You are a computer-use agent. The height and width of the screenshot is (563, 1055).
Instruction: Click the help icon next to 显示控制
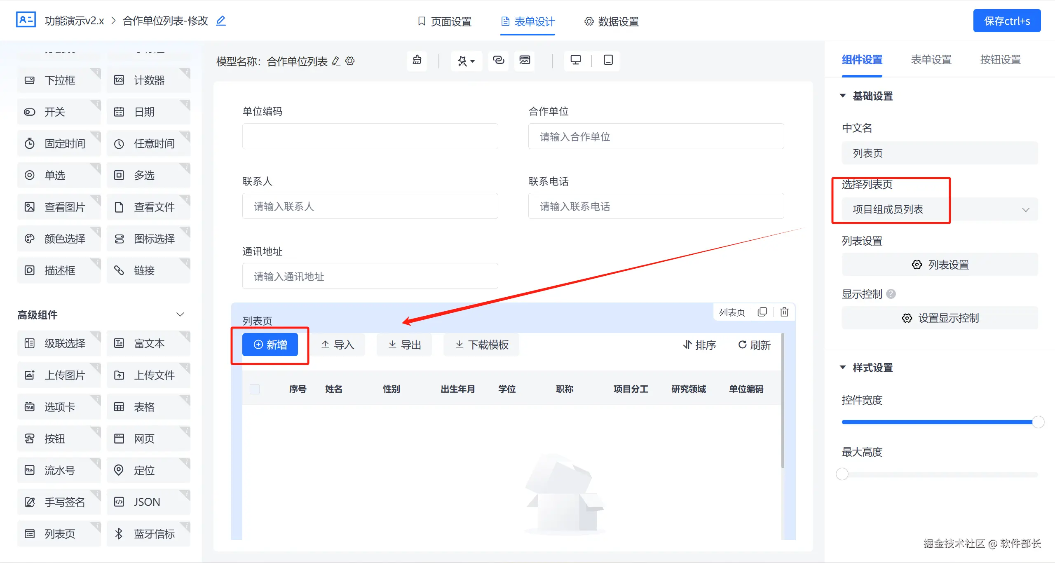[891, 294]
